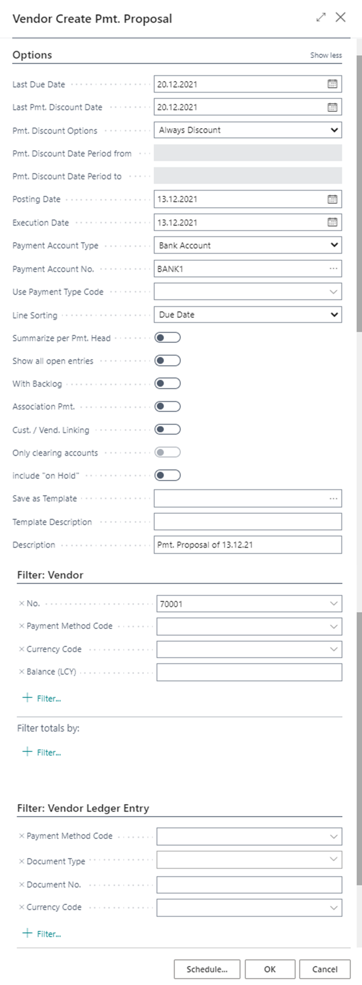Open the Payment Account No. lookup ellipsis
The width and height of the screenshot is (362, 985).
(334, 268)
